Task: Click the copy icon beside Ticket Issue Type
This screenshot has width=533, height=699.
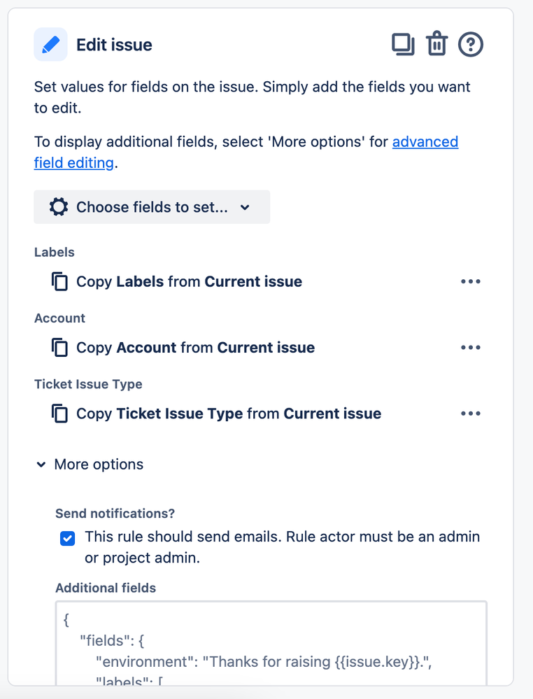Action: (60, 414)
